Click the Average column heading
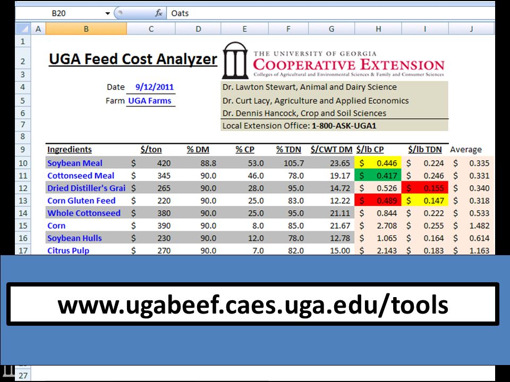Screen dimensions: 510x382 coord(466,150)
